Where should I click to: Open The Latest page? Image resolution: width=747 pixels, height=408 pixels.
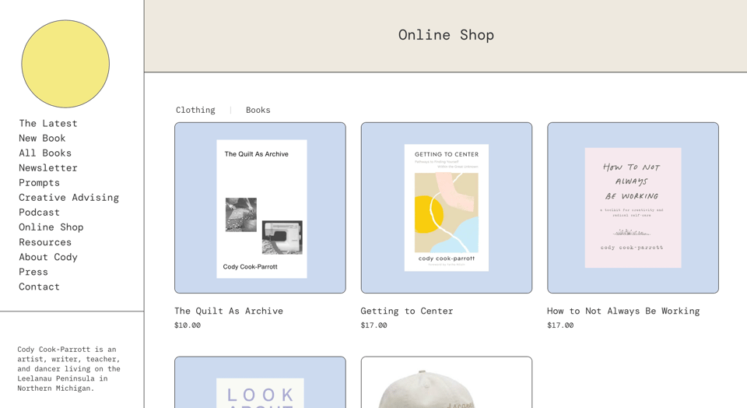48,123
